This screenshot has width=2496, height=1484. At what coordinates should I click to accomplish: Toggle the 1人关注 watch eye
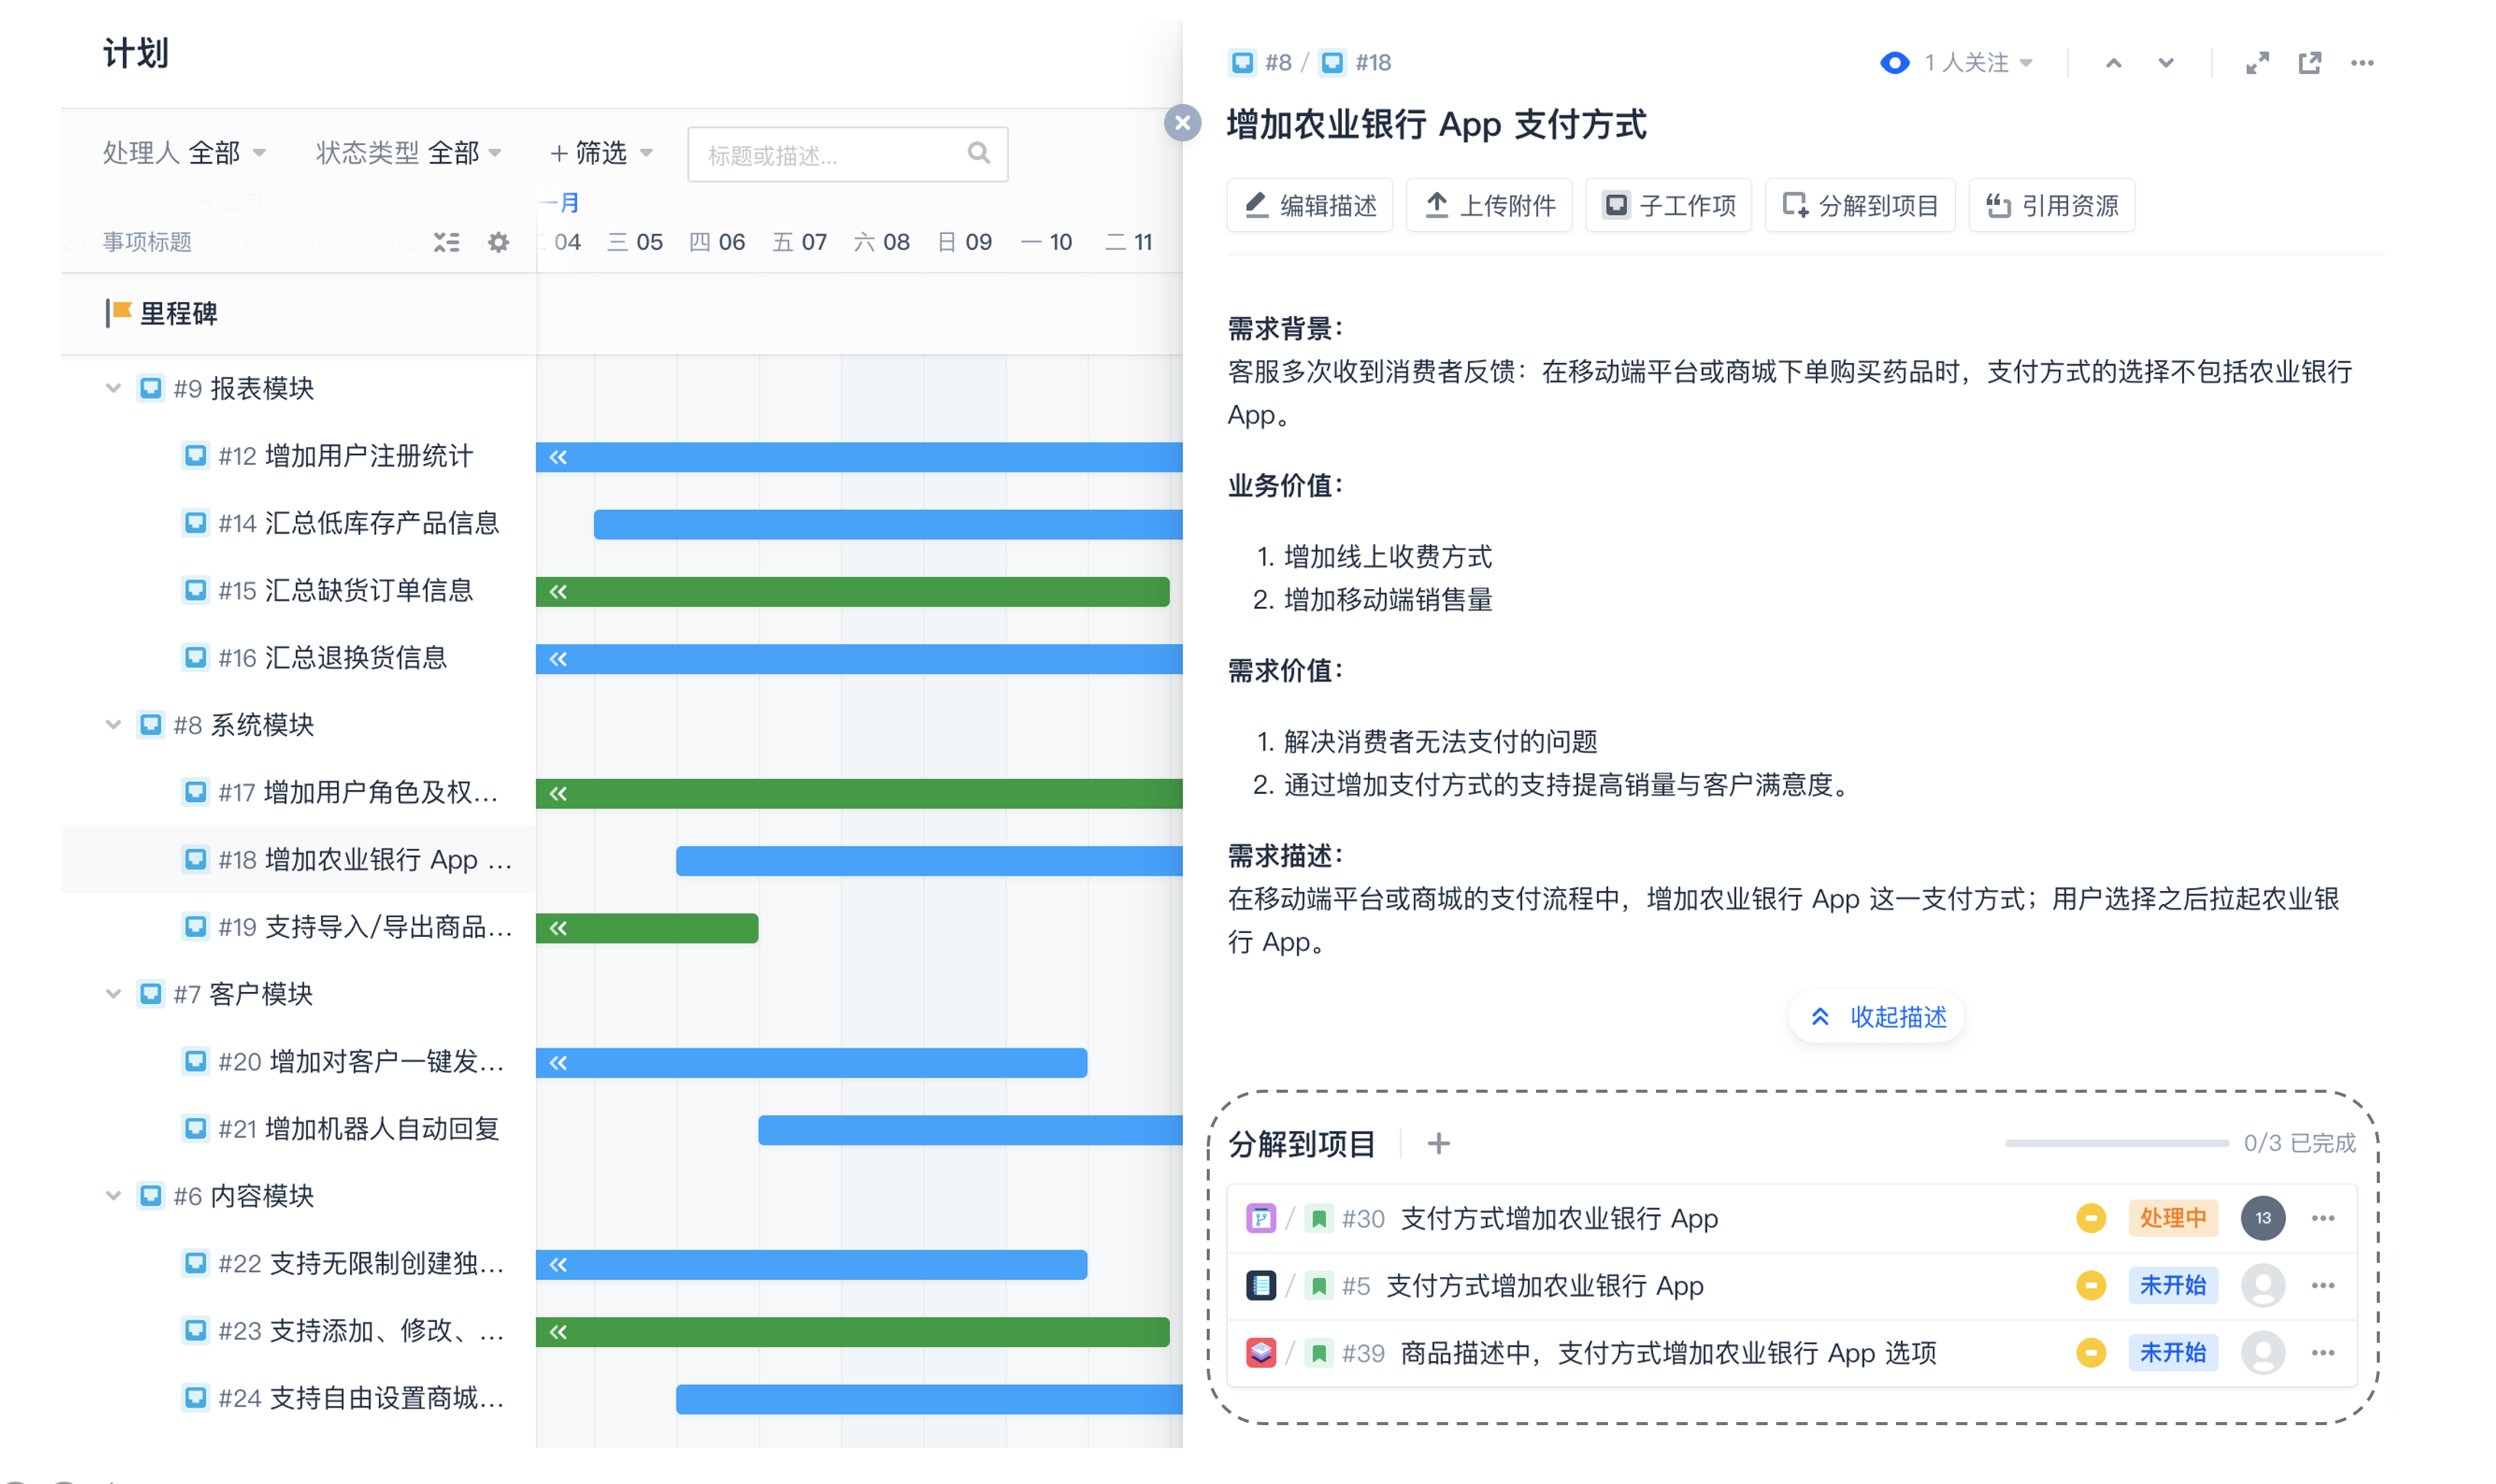[1894, 63]
